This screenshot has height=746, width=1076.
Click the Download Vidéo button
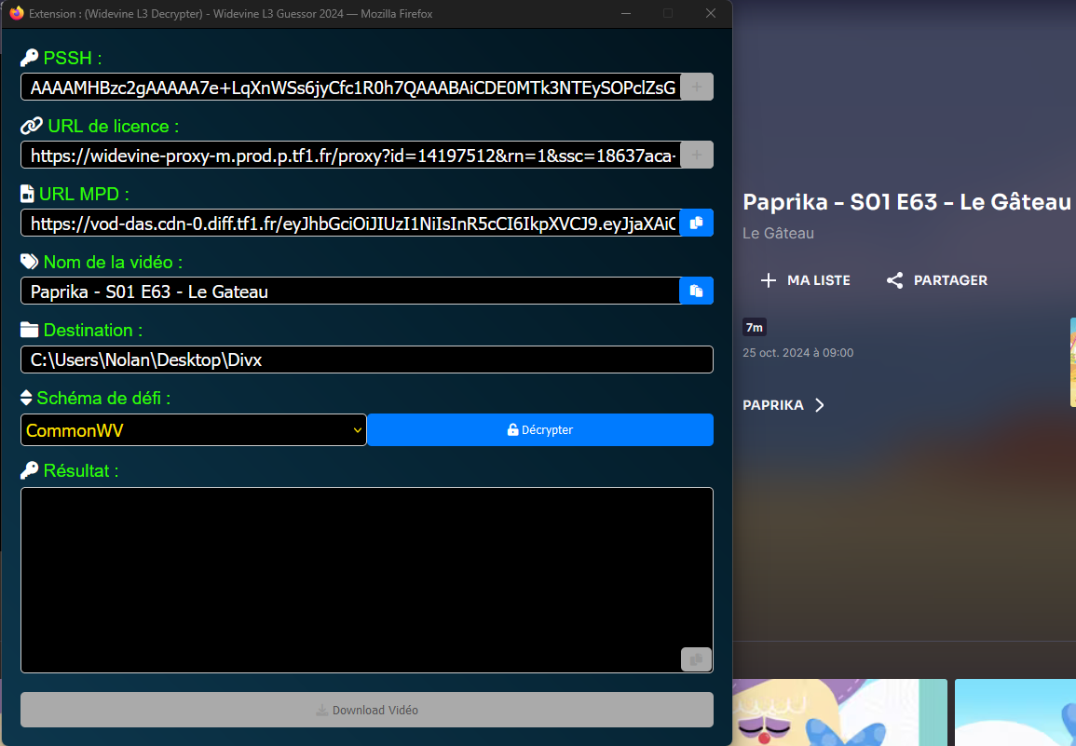pos(367,710)
